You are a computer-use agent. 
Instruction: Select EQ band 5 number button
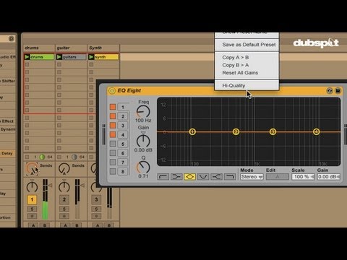point(123,144)
